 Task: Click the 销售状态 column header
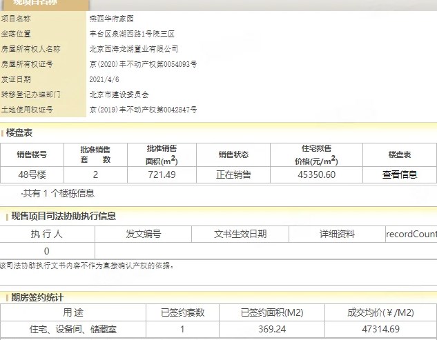click(233, 154)
